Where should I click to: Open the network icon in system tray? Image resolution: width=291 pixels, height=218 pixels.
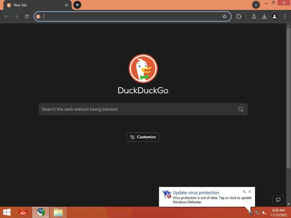pyautogui.click(x=257, y=212)
